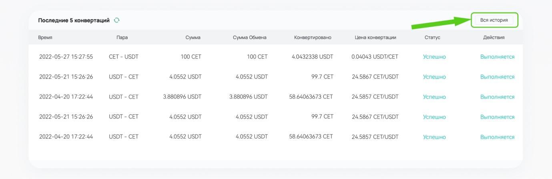This screenshot has height=179, width=552.
Task: Click Успешно status in the last row
Action: coord(434,137)
